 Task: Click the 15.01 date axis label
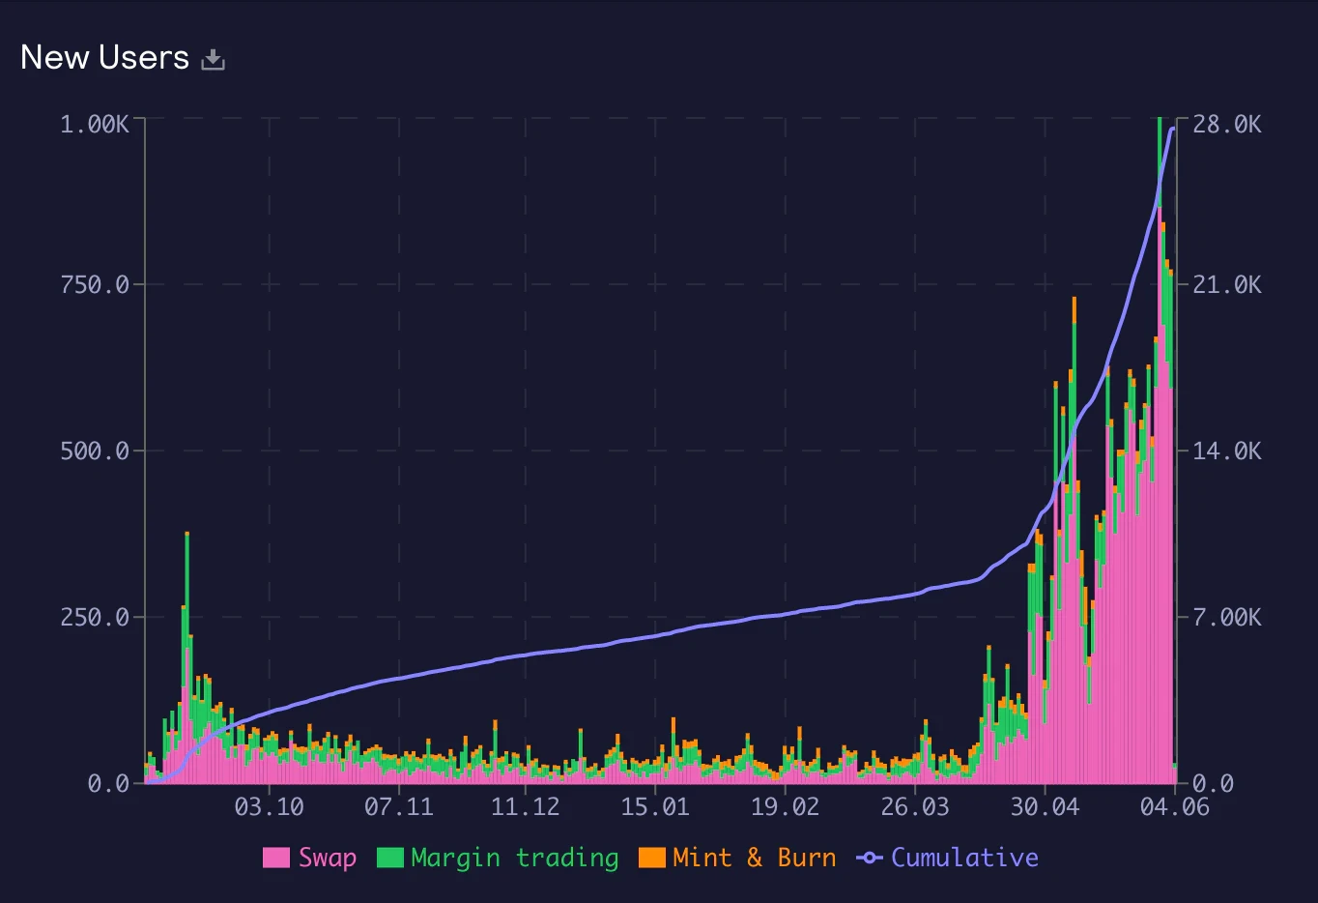655,807
